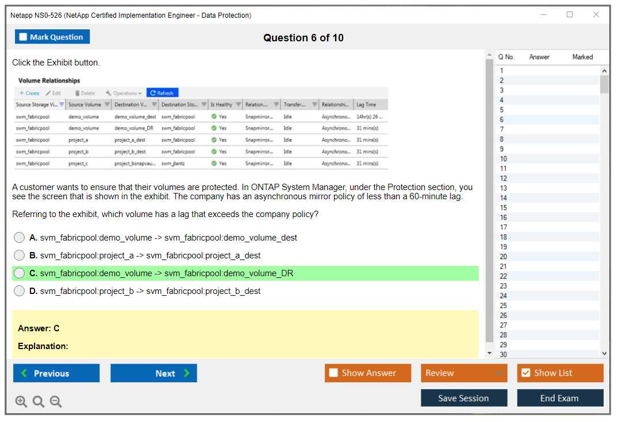Choose option D project_b_dest radio button
Screen dimensions: 618x422
pos(20,291)
